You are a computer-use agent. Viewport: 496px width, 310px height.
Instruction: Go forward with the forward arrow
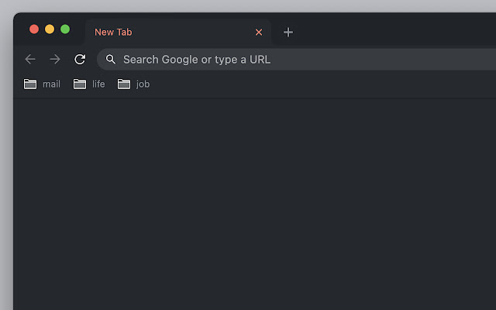[x=55, y=59]
